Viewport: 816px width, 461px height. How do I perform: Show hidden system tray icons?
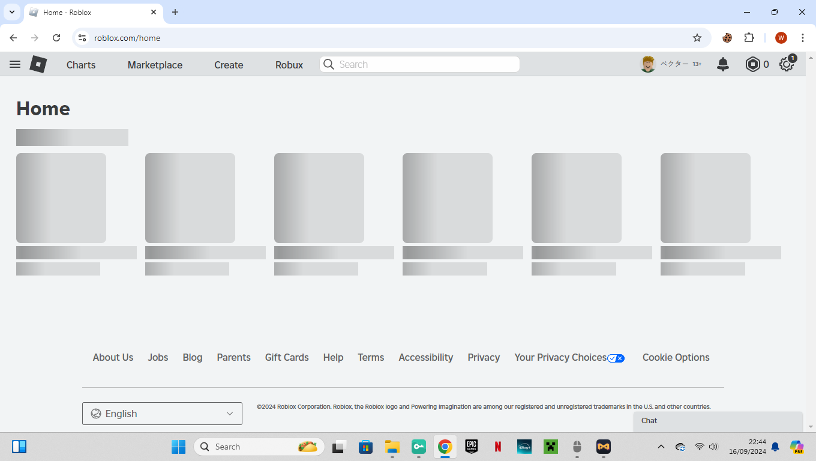(661, 447)
